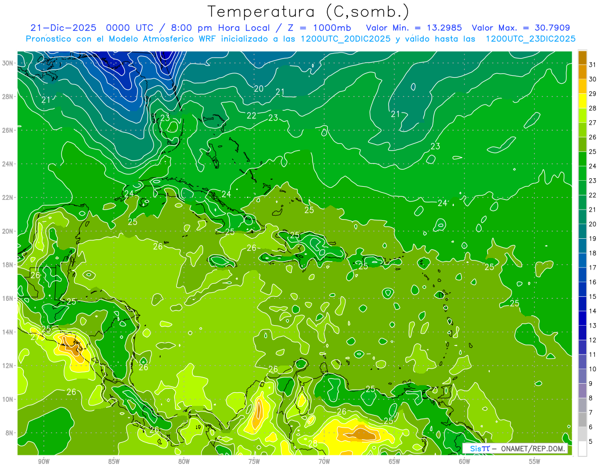Click the 65W longitude axis label
606x468 pixels.
(x=394, y=461)
